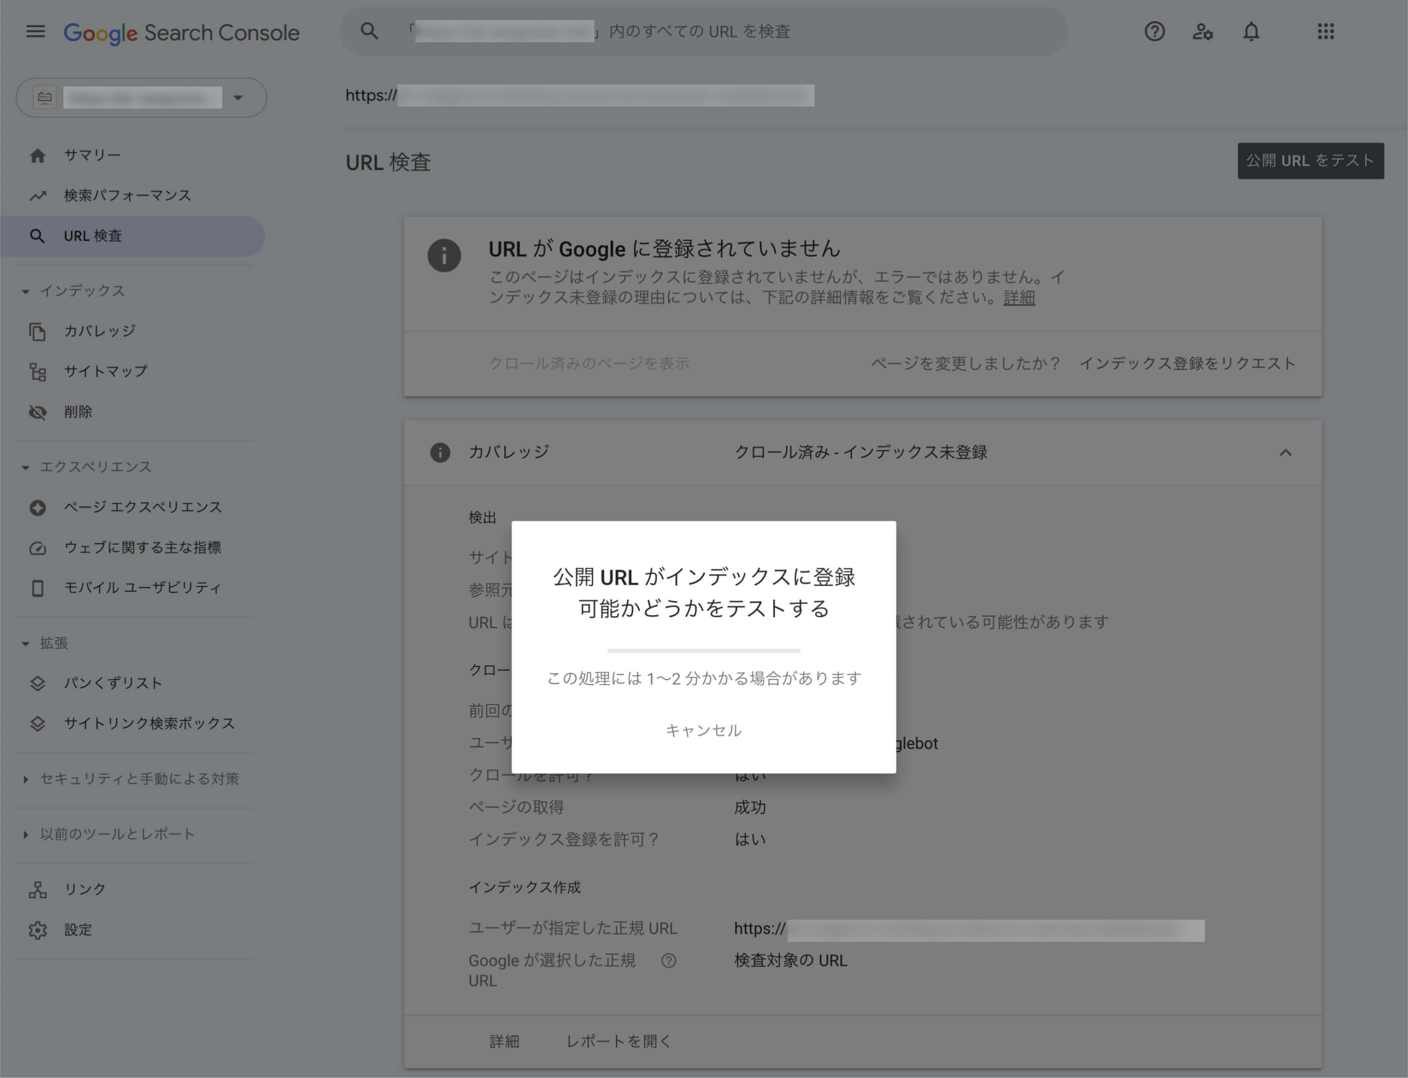The width and height of the screenshot is (1408, 1078).
Task: Click レポートを開く at card bottom
Action: pos(618,1041)
